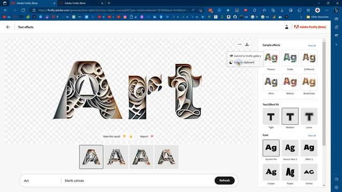Select the fourth result variation thumbnail
This screenshot has height=192, width=342.
[x=166, y=157]
